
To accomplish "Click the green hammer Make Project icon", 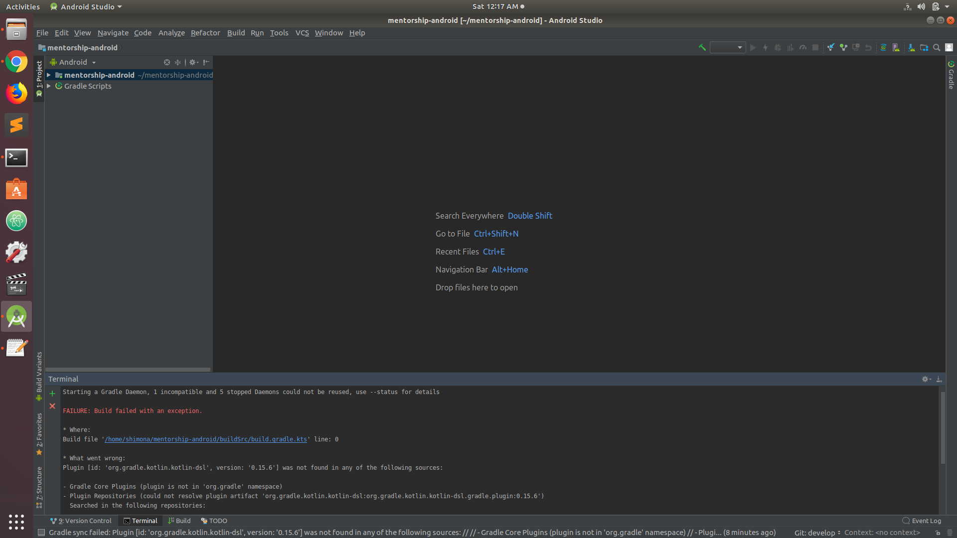I will (x=702, y=48).
